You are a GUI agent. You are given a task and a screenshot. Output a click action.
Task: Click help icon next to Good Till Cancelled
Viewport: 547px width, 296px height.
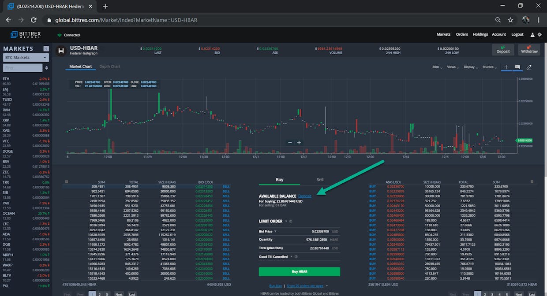pos(296,256)
